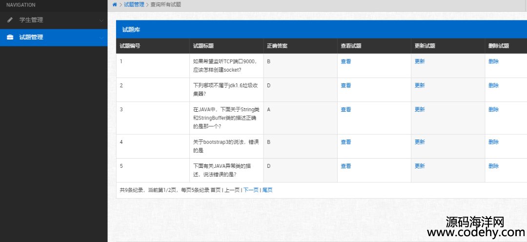Image resolution: width=527 pixels, height=242 pixels.
Task: Update question 5 via 更新 link
Action: [x=420, y=166]
